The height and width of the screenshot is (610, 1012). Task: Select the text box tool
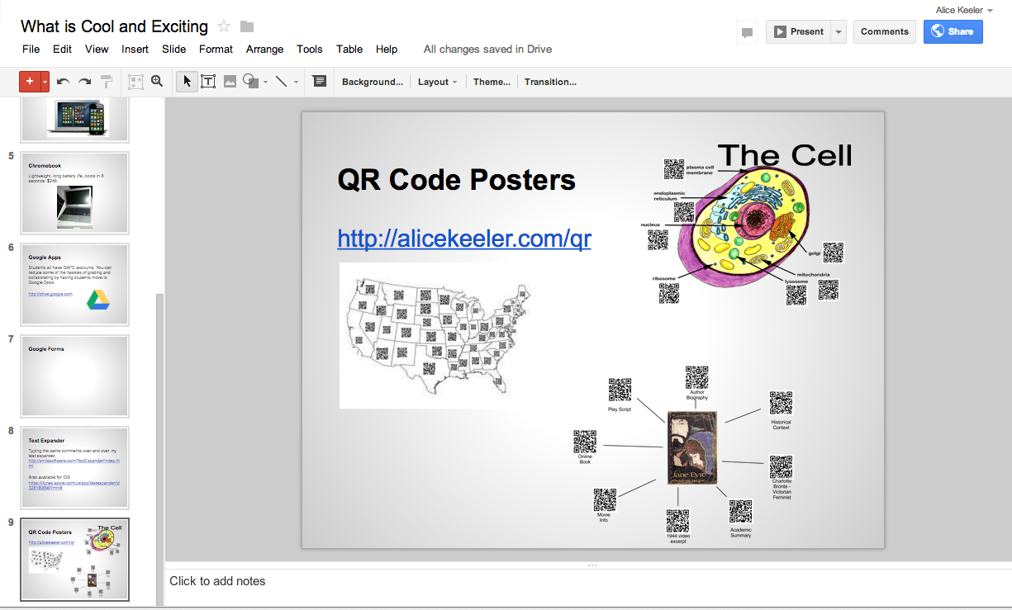click(207, 81)
